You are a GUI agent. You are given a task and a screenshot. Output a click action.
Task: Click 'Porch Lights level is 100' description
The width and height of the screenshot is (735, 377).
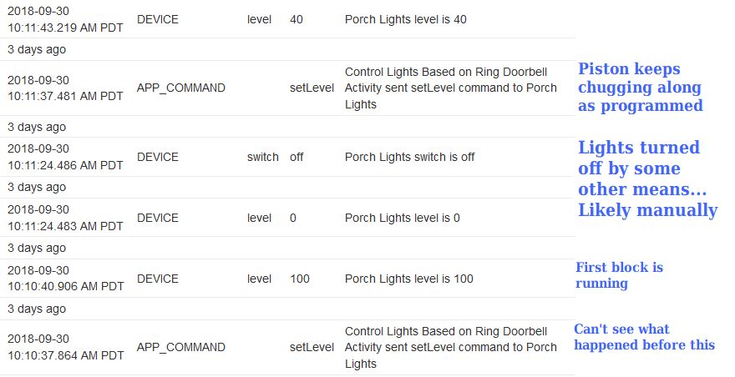click(408, 279)
